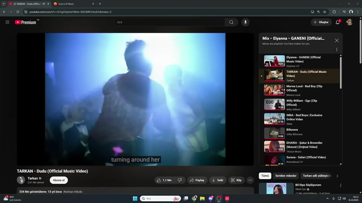Play Marwa Loud - Bad Boy from mix
The image size is (362, 203).
[300, 91]
